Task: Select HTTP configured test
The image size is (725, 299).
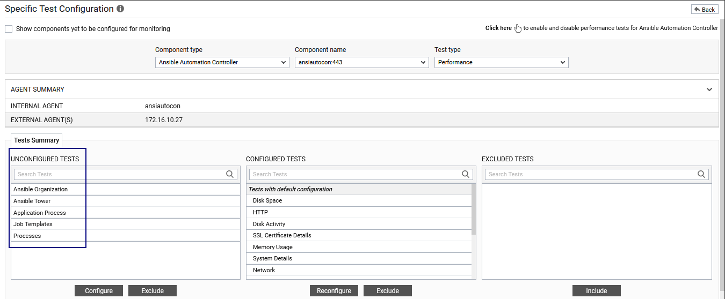Action: click(359, 212)
